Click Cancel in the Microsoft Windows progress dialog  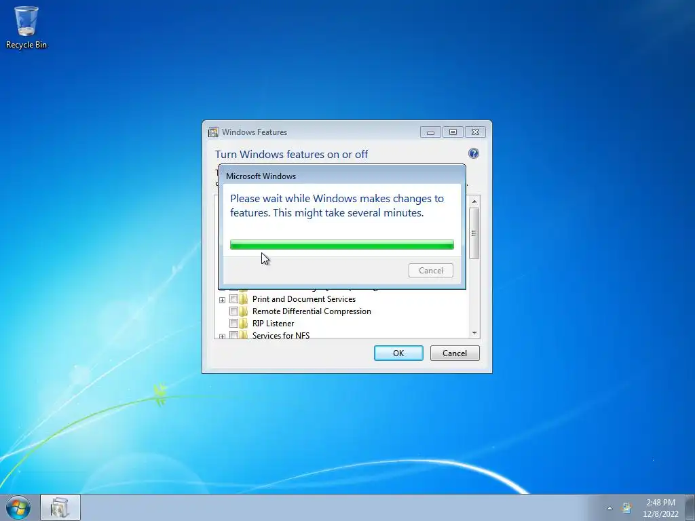point(430,270)
